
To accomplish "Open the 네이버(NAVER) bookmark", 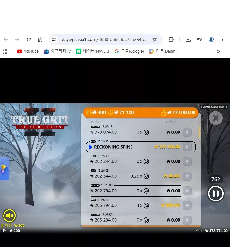I will pos(92,51).
